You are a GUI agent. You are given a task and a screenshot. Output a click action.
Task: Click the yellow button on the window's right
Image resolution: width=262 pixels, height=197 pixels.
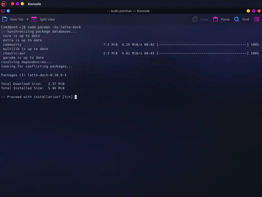click(248, 11)
